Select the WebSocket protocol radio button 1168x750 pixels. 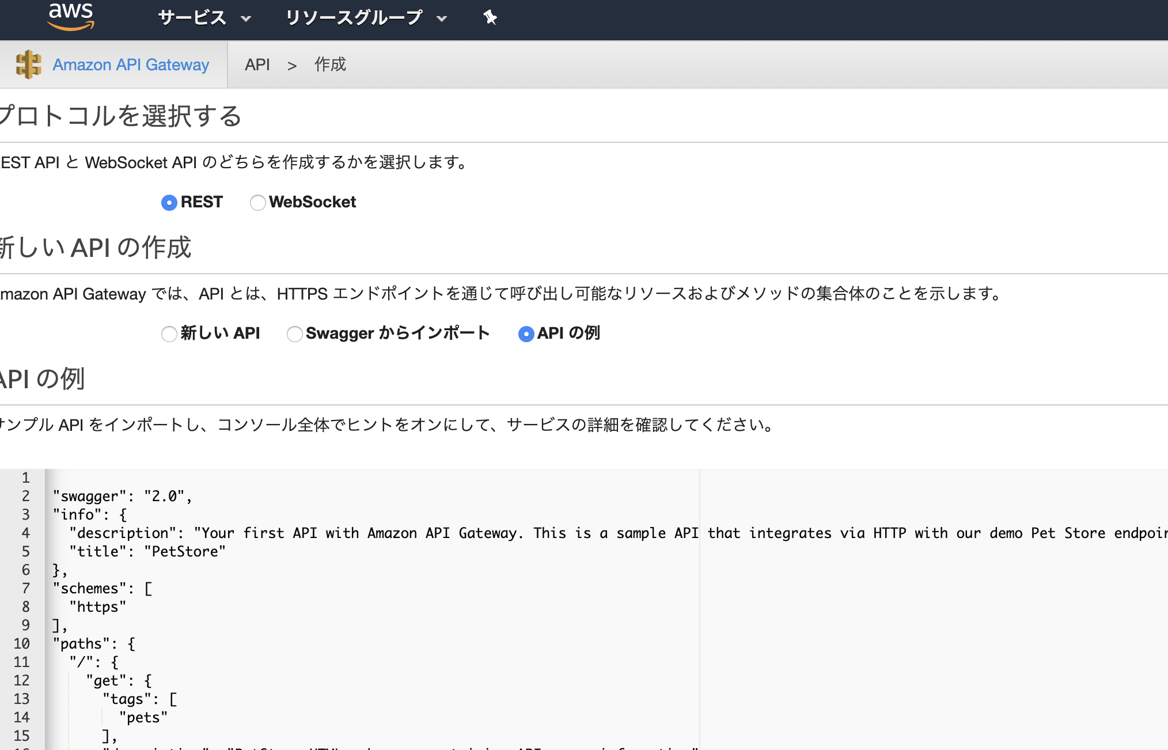pyautogui.click(x=257, y=203)
